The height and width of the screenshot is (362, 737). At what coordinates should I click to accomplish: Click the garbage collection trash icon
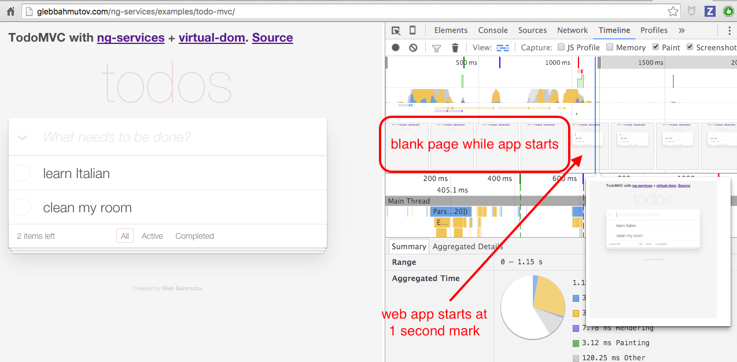(455, 48)
